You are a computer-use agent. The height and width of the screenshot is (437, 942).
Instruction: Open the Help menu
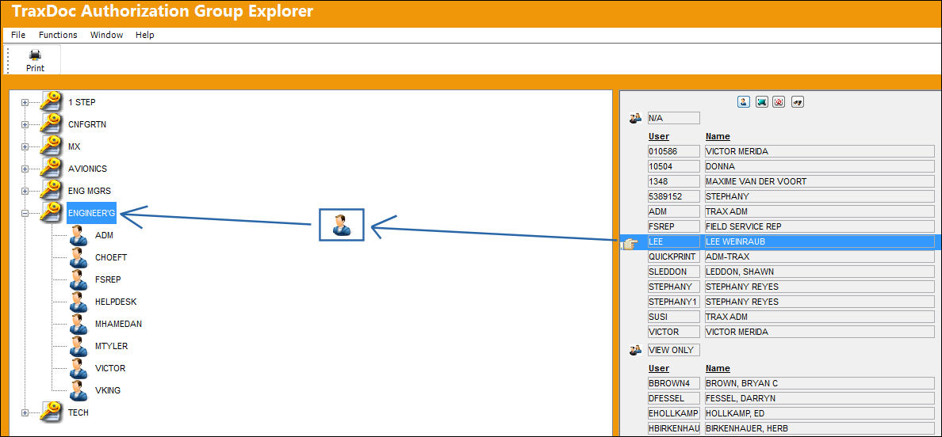click(145, 35)
